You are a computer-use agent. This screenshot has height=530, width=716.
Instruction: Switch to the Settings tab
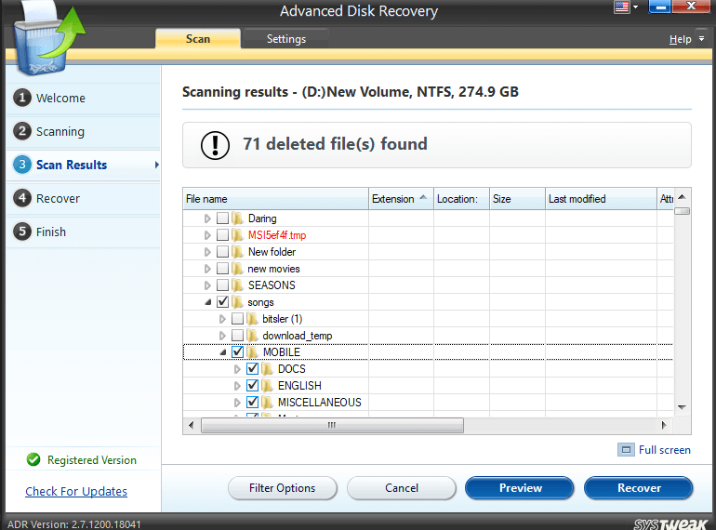point(285,39)
